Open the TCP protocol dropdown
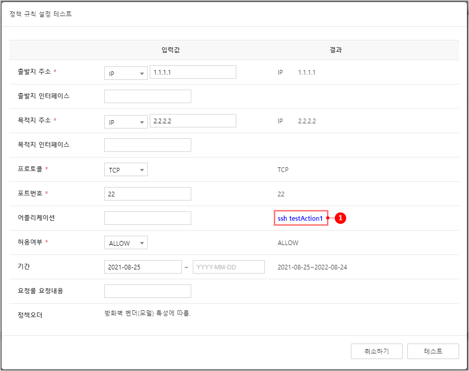The height and width of the screenshot is (371, 469). (x=125, y=170)
